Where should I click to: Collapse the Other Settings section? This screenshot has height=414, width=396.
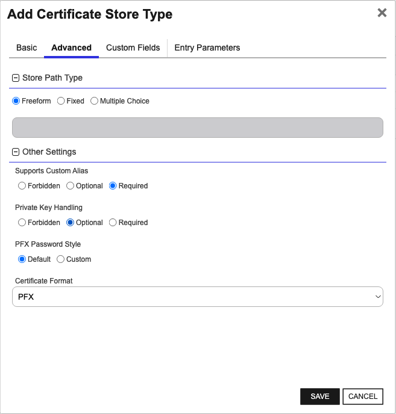tap(16, 152)
